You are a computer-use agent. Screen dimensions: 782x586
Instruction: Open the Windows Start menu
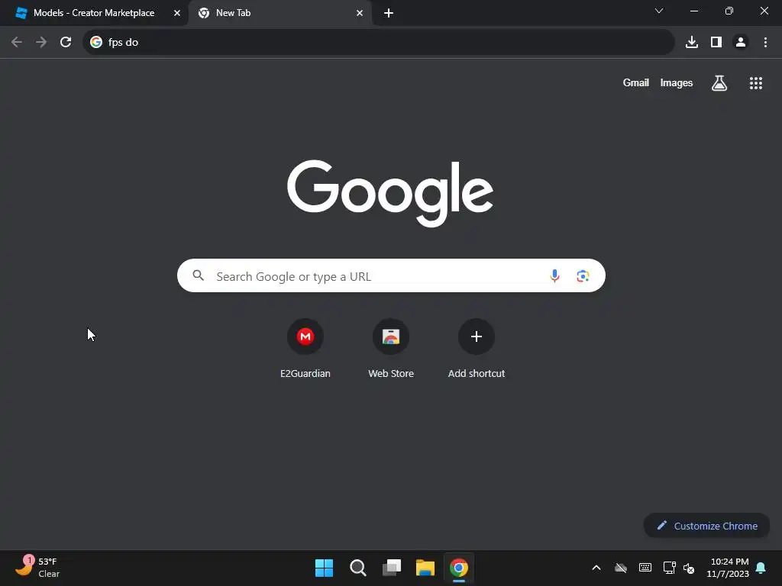[x=324, y=568]
